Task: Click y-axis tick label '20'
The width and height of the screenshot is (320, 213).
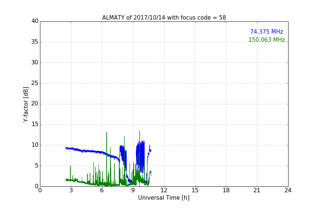Action: 35,104
